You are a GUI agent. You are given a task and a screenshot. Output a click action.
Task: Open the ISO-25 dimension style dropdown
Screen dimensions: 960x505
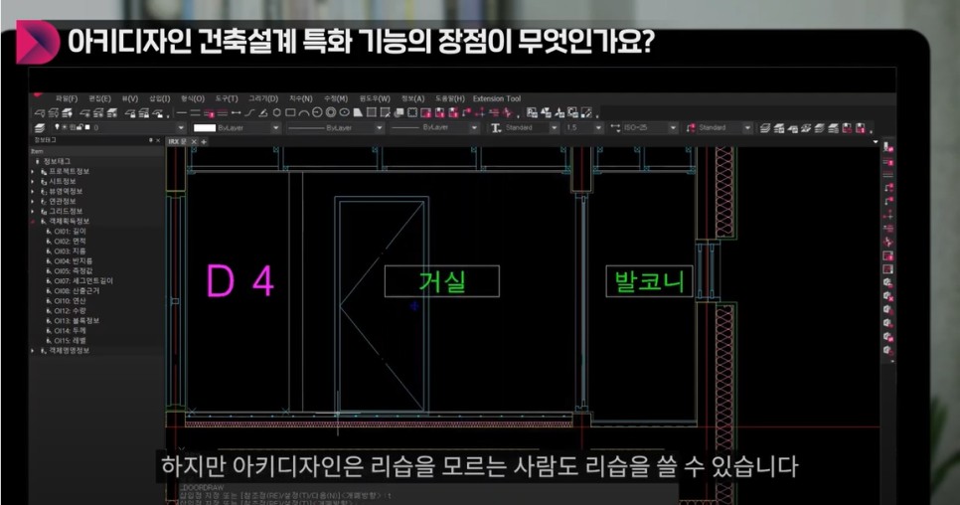pos(673,128)
